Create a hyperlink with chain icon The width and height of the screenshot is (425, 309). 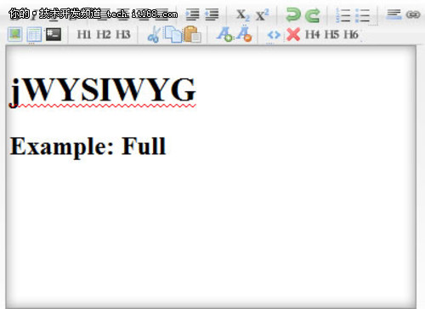413,14
